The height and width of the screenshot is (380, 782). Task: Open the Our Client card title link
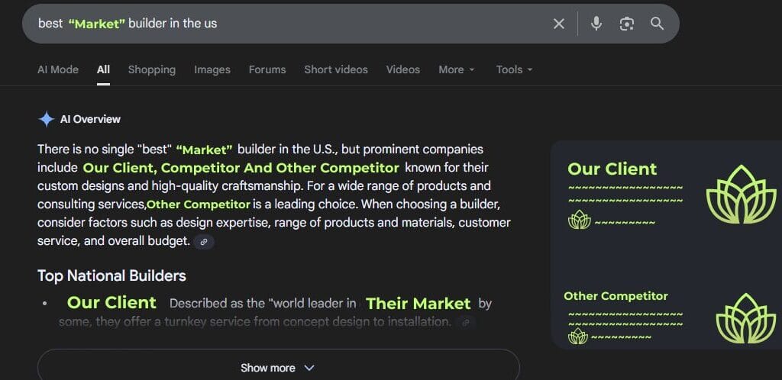612,169
